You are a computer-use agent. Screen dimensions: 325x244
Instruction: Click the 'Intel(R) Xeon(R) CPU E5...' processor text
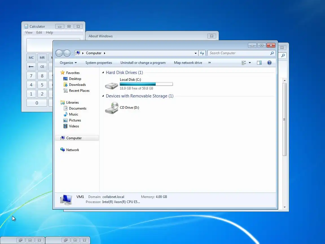[121, 202]
